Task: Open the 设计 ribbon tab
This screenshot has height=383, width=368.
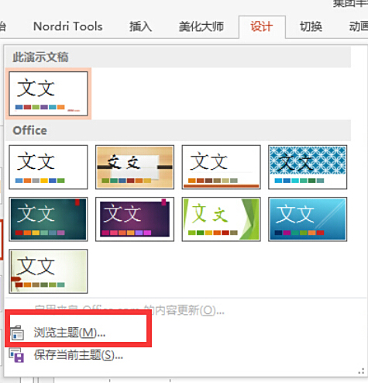Action: pos(262,26)
